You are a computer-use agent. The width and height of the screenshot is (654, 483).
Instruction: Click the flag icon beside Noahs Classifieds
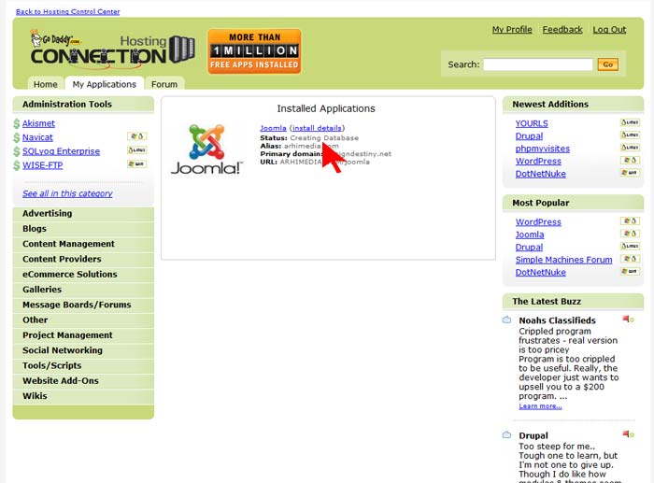pyautogui.click(x=628, y=320)
